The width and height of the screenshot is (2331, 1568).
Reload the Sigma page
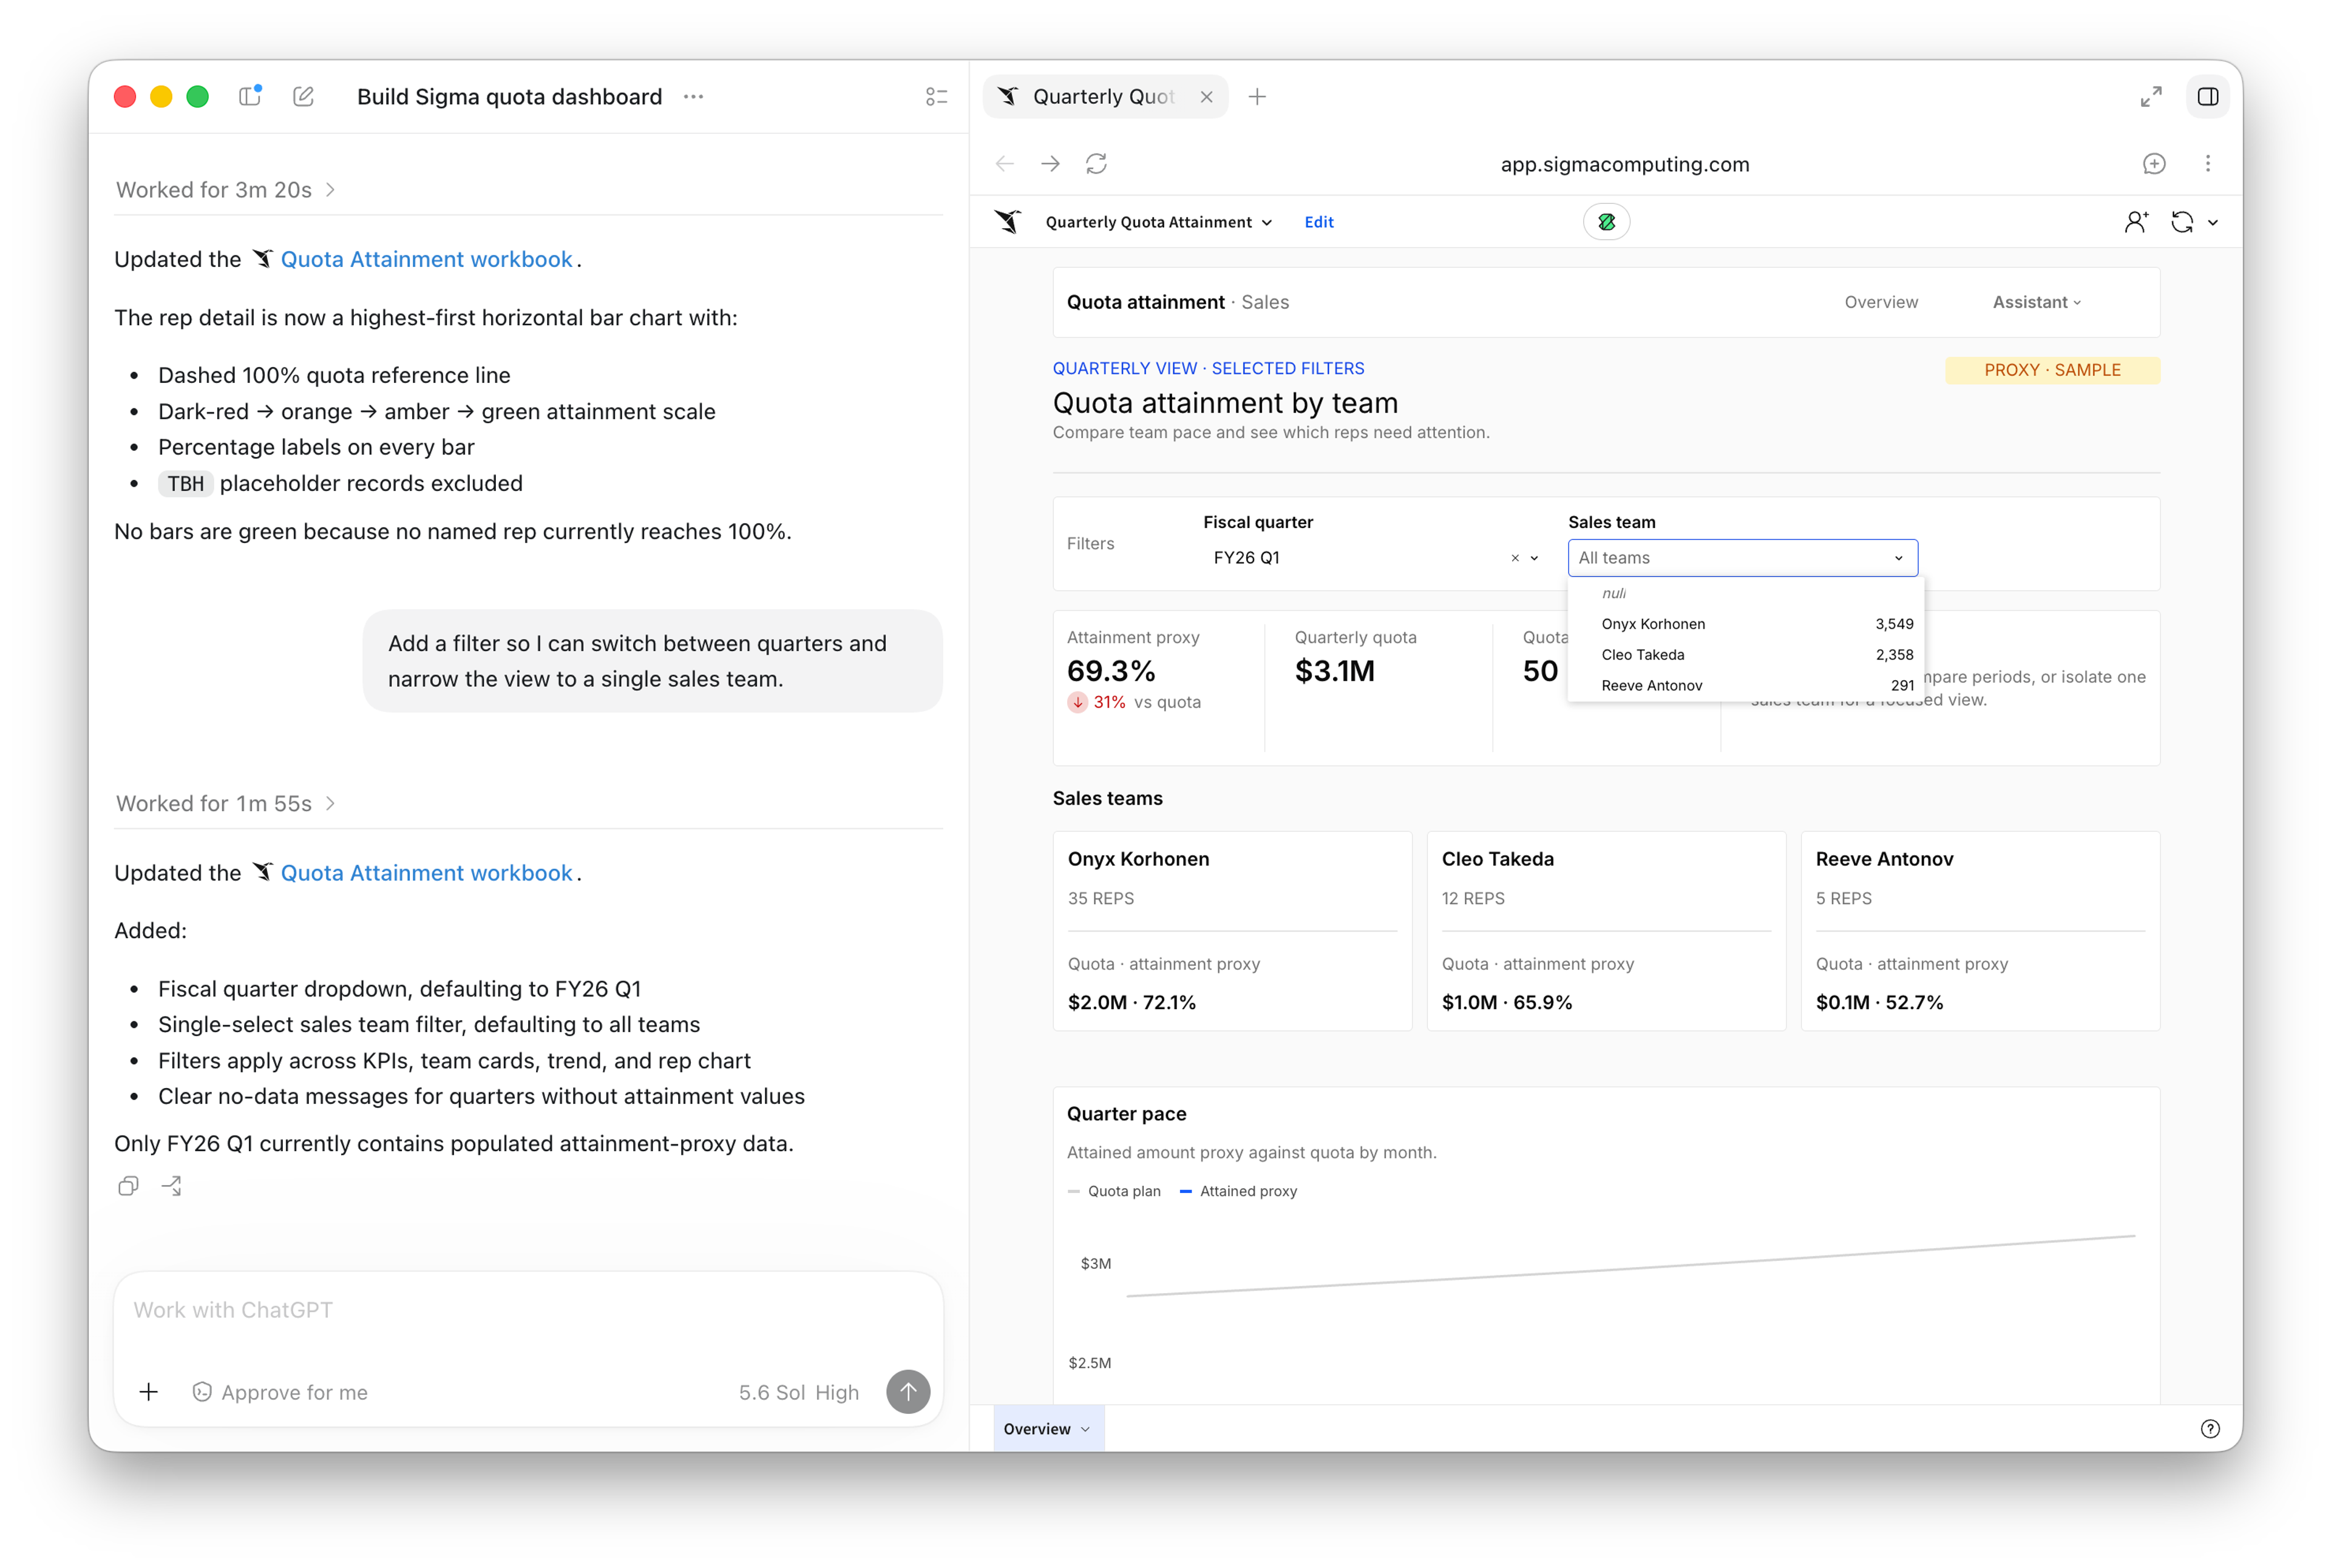coord(1096,164)
